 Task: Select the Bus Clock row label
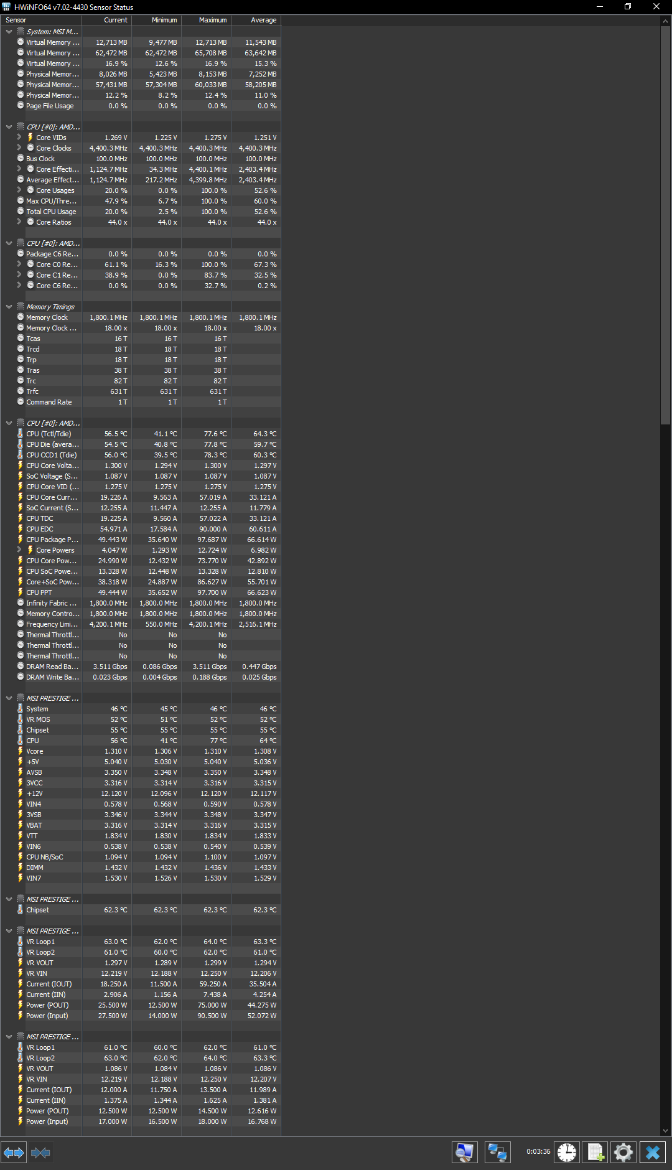[x=40, y=159]
